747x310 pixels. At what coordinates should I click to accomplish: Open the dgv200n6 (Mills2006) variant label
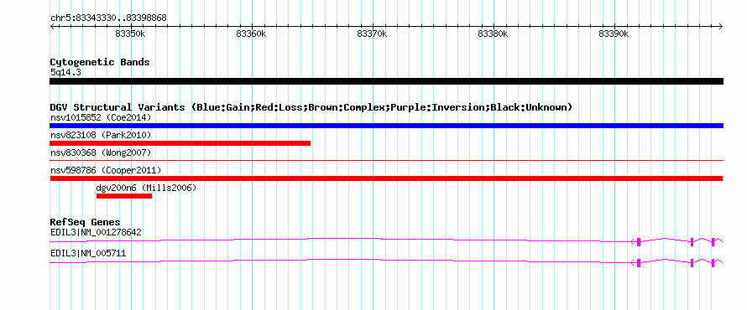(146, 189)
